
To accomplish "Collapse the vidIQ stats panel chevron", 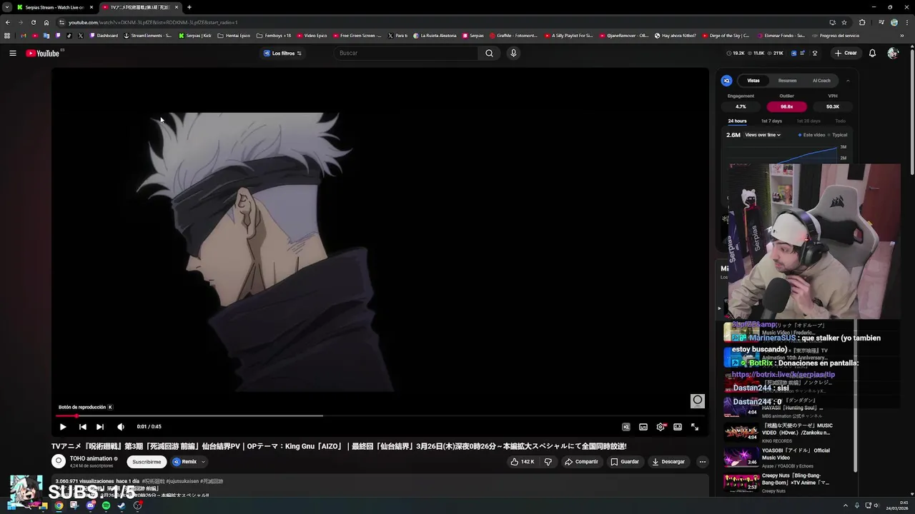I will (848, 81).
